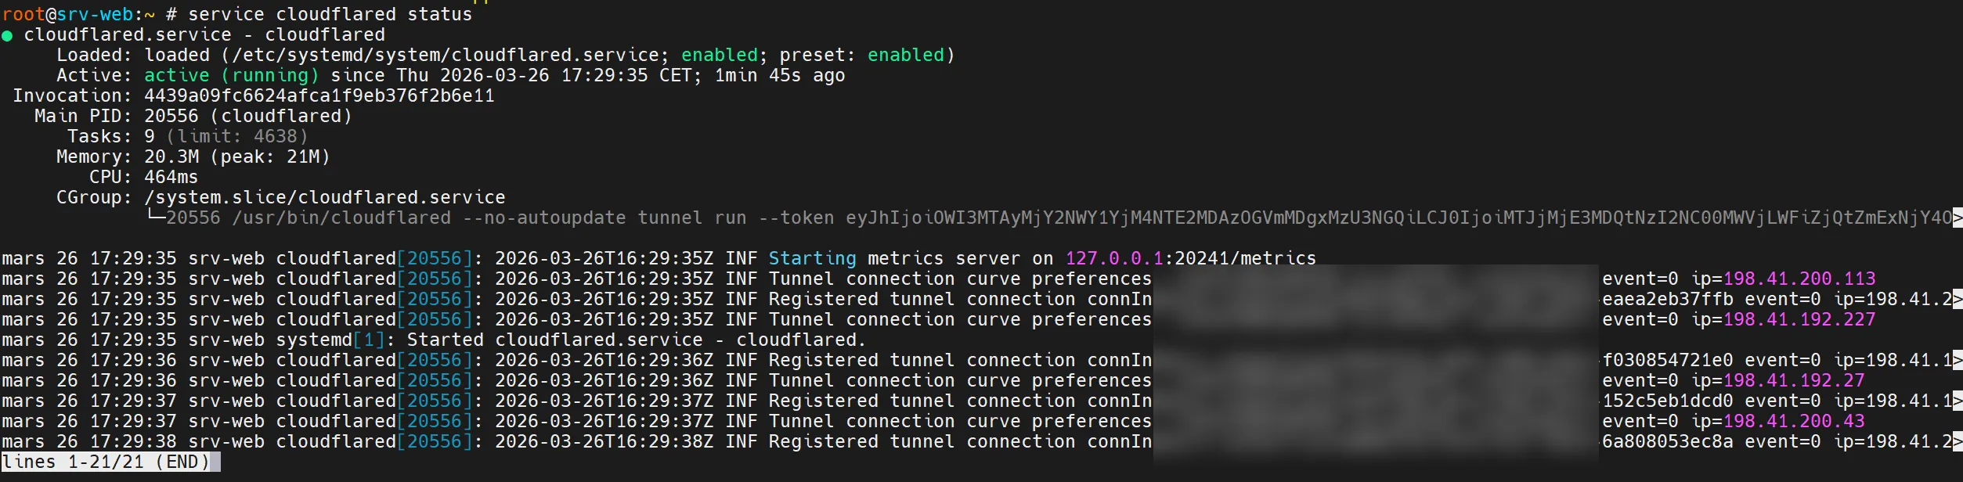The width and height of the screenshot is (1963, 482).
Task: Click the green status dot beside cloudflared.service
Action: click(x=7, y=35)
